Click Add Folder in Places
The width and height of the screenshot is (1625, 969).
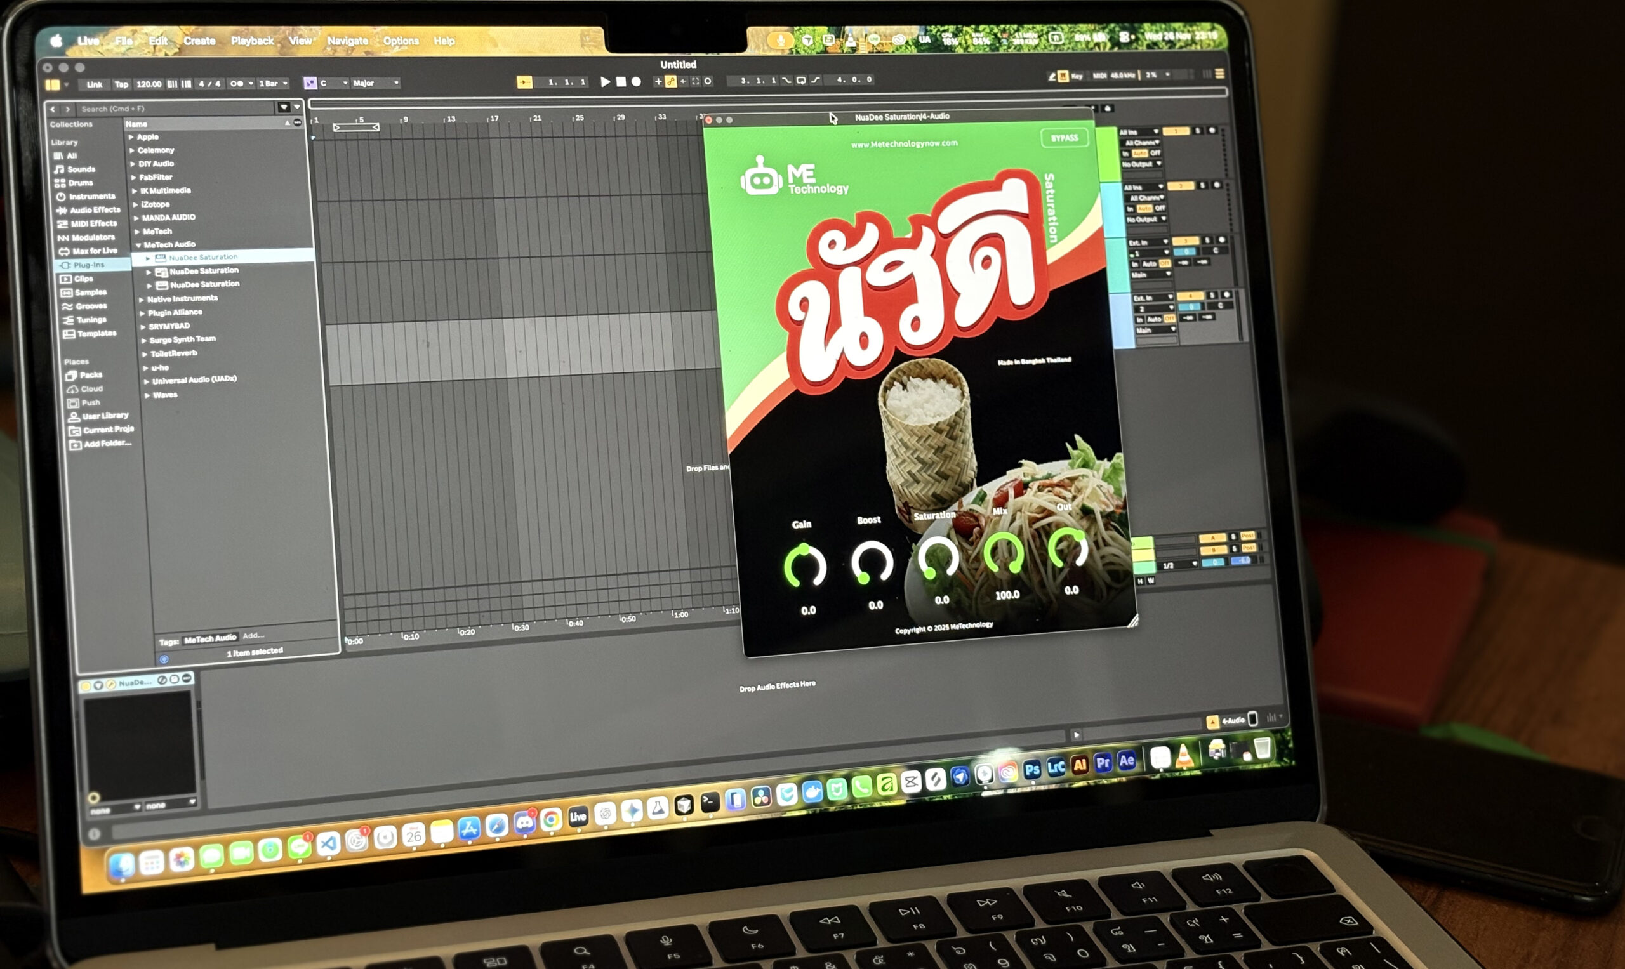(100, 444)
